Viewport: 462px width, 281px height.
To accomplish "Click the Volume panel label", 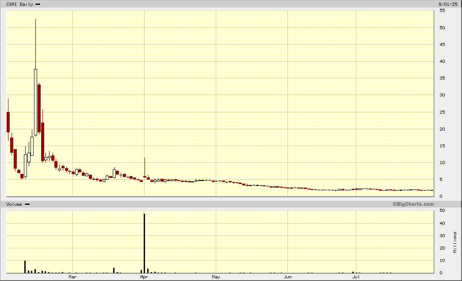I will 14,204.
